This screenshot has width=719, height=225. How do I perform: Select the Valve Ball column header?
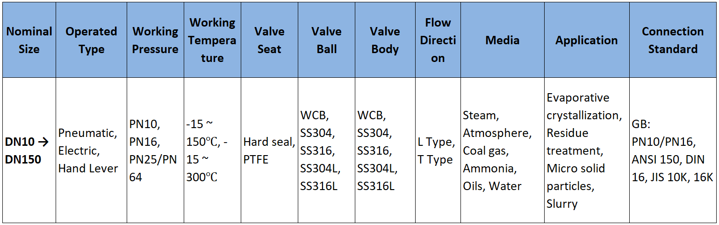[x=326, y=40]
